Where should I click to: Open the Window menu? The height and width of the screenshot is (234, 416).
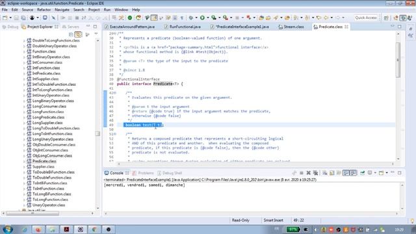coord(121,10)
